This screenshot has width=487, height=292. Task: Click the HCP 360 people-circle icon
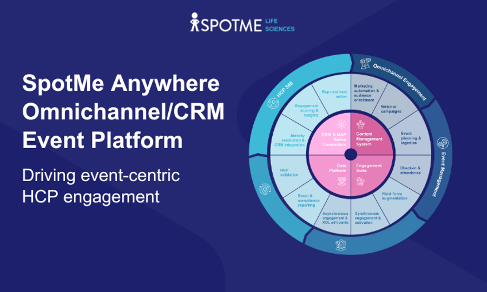pos(273,103)
